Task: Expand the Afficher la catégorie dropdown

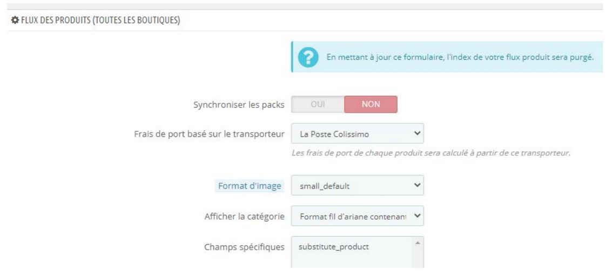Action: pos(358,216)
